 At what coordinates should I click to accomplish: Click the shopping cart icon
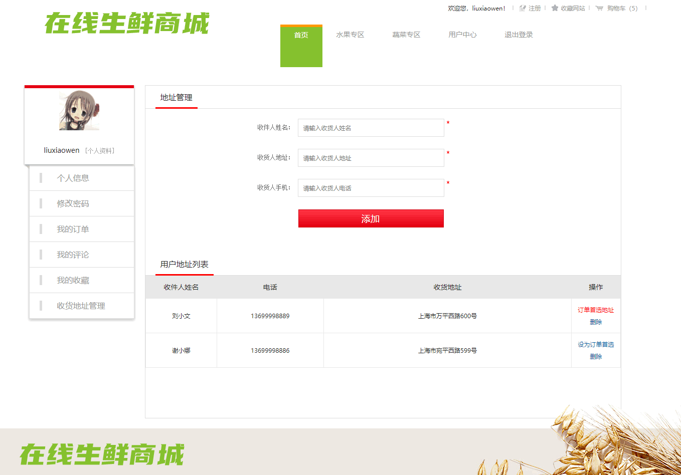599,8
